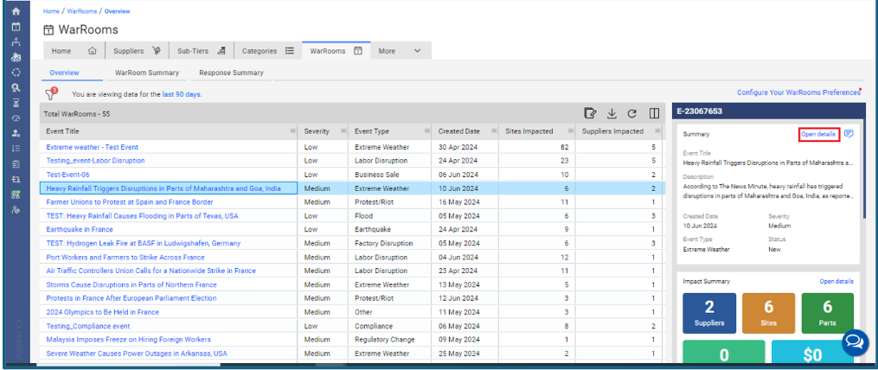Click Open details in Impact Summary

(836, 281)
